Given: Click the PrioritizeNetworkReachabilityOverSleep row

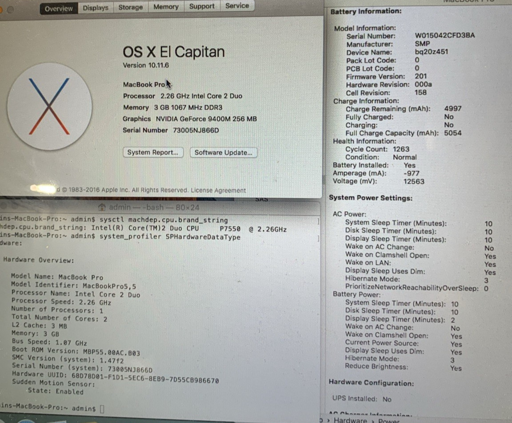Looking at the screenshot, I should coord(417,288).
